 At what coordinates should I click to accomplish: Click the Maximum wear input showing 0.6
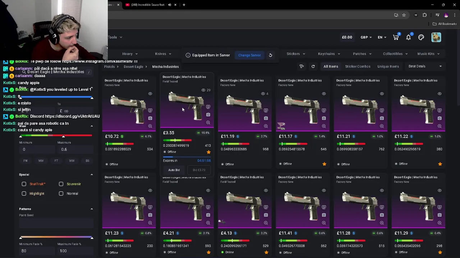pos(75,149)
